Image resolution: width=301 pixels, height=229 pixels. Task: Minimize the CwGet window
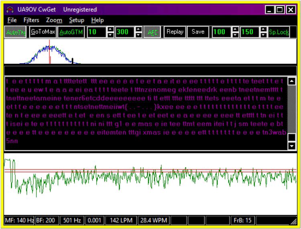(x=269, y=10)
